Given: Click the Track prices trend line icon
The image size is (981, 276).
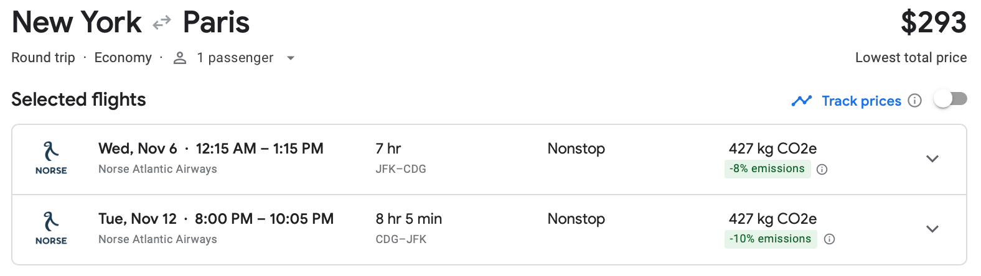Looking at the screenshot, I should coord(801,101).
